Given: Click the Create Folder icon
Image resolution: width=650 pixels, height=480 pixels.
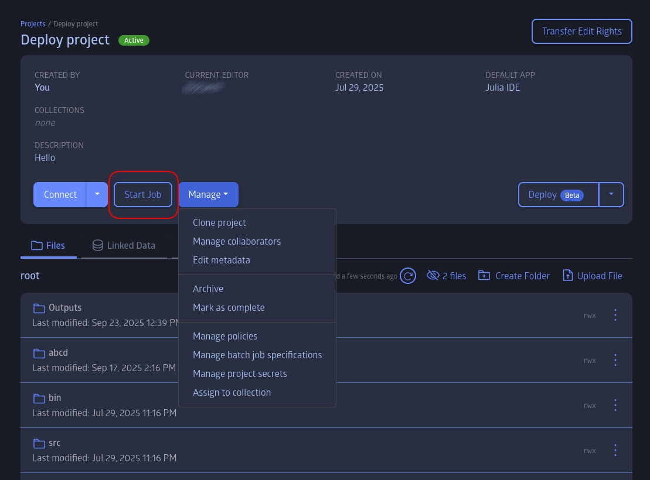Looking at the screenshot, I should pos(484,276).
